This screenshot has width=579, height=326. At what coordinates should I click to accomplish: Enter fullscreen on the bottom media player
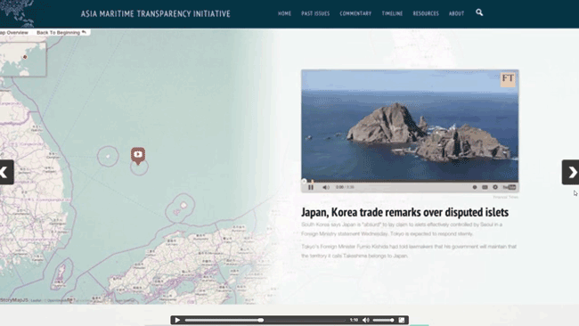tap(402, 320)
